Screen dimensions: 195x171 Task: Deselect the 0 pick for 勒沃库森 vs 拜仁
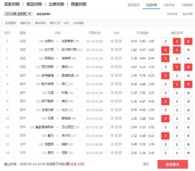[188, 84]
